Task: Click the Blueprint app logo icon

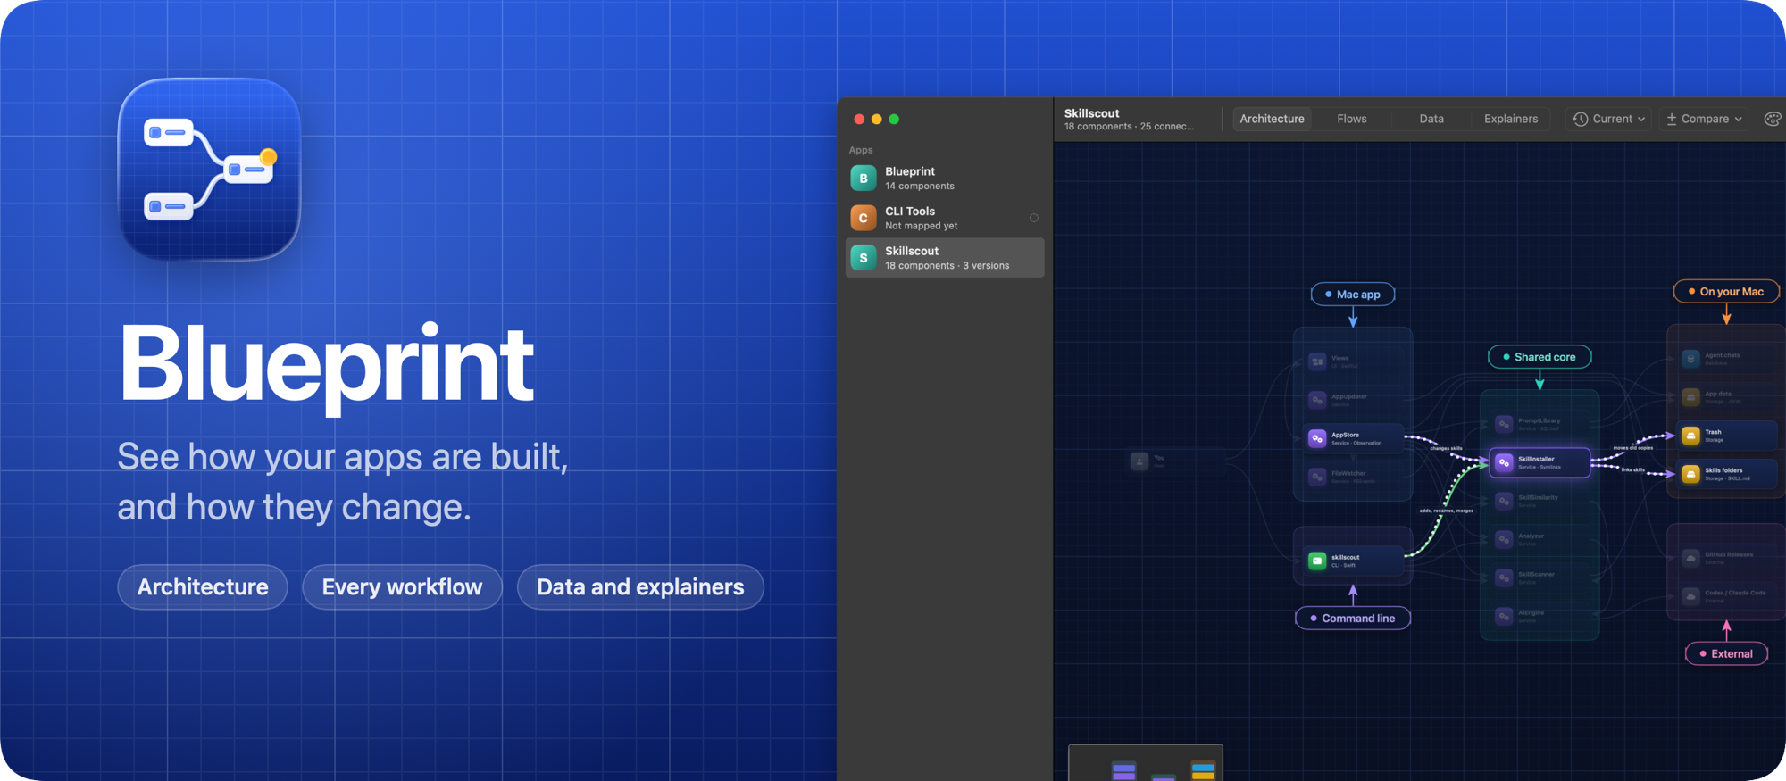Action: [210, 170]
